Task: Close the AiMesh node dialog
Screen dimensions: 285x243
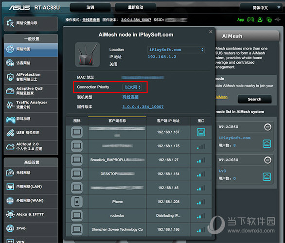Action: tap(211, 32)
